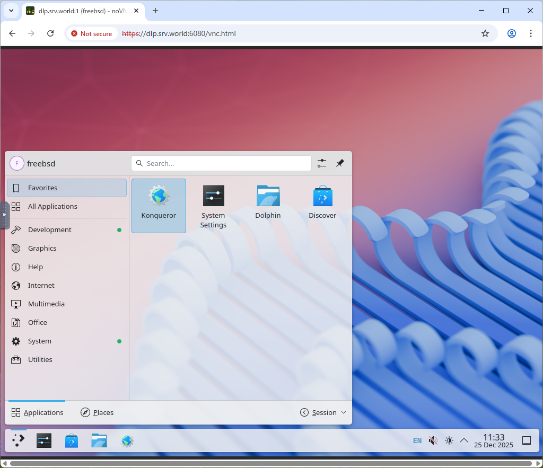This screenshot has height=468, width=543.
Task: Open the Session dropdown
Action: tap(323, 412)
